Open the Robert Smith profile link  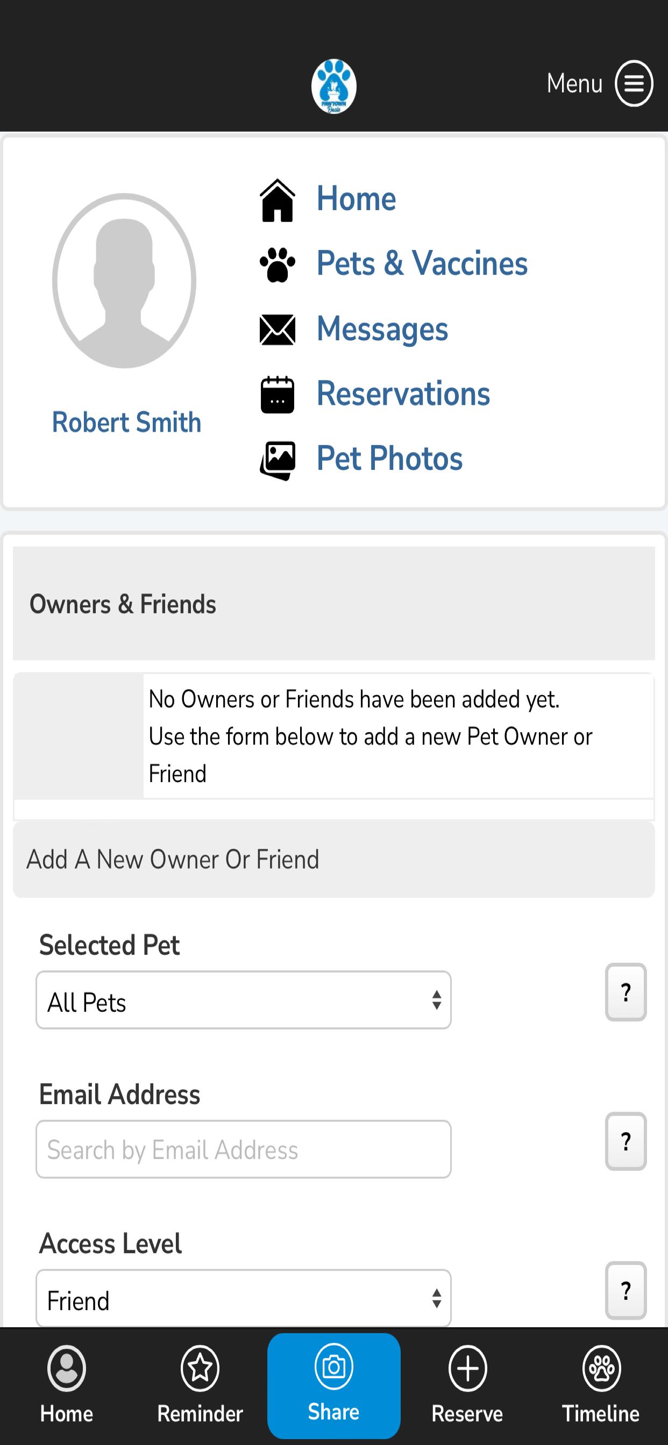click(x=126, y=422)
